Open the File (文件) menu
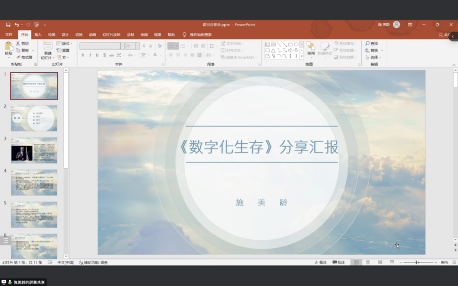The width and height of the screenshot is (458, 286). click(9, 35)
